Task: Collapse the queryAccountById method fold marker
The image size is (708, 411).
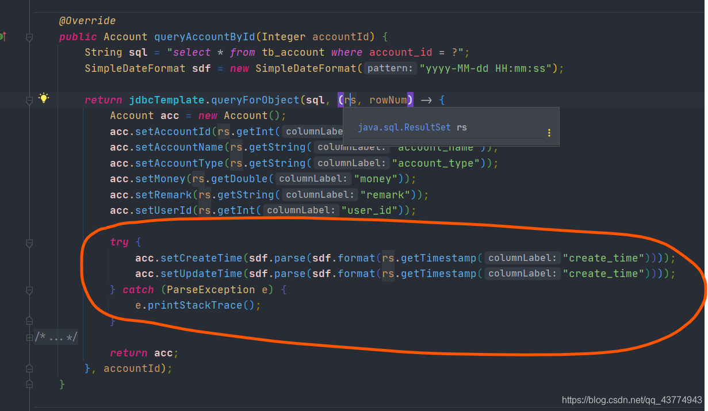Action: point(29,37)
